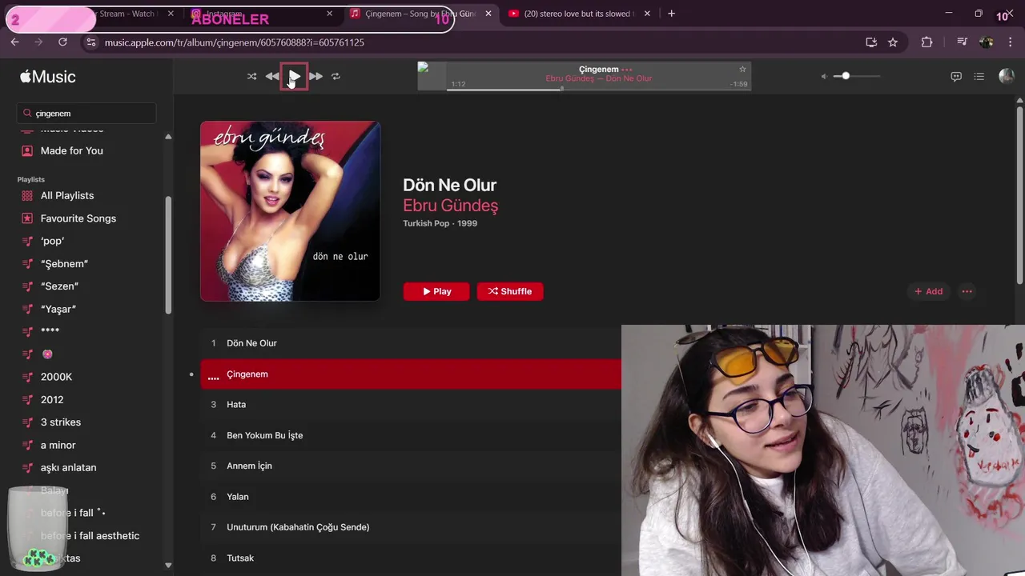Mute audio using the speaker icon
The image size is (1025, 576).
[x=823, y=77]
